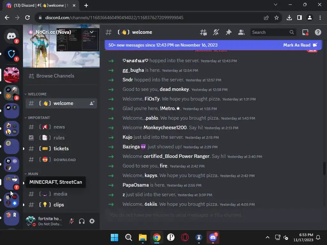Open the DOWNLOAD channel
The width and height of the screenshot is (327, 245).
tap(61, 160)
